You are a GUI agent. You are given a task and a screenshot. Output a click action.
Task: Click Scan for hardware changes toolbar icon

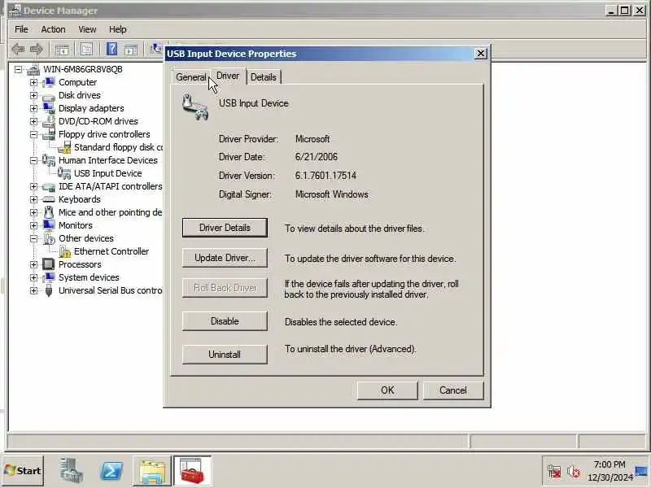click(x=156, y=49)
